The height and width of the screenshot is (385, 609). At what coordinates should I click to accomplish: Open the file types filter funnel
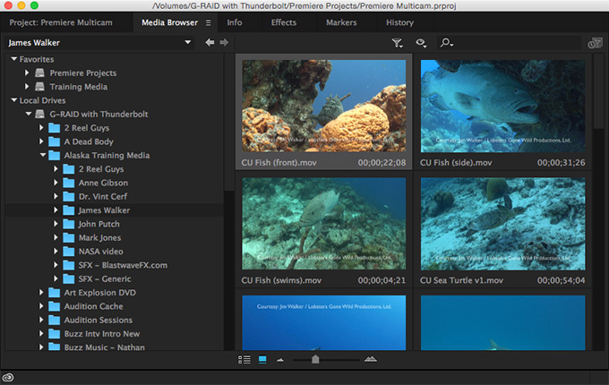tap(397, 43)
